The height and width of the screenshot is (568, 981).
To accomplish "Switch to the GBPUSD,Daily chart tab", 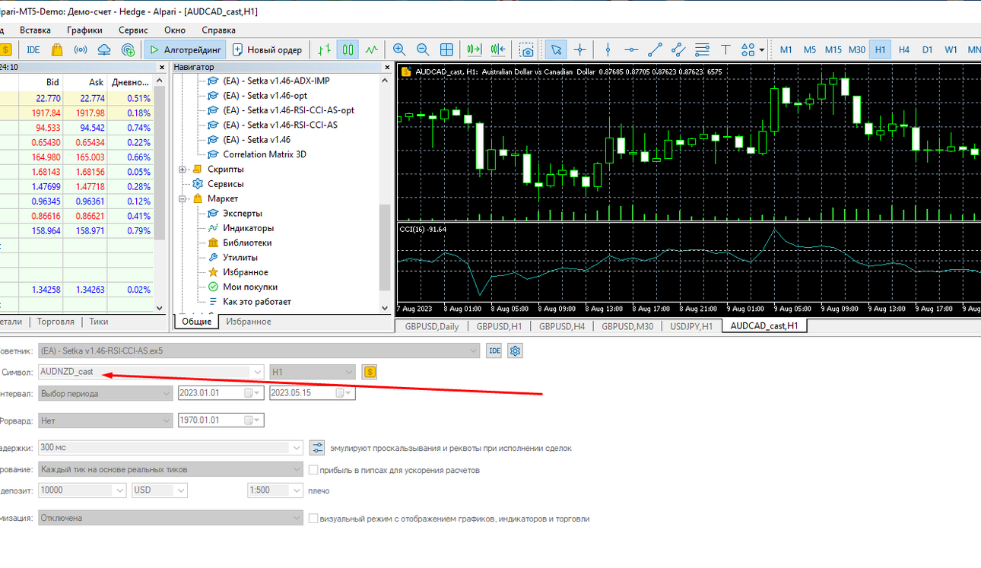I will coord(431,326).
